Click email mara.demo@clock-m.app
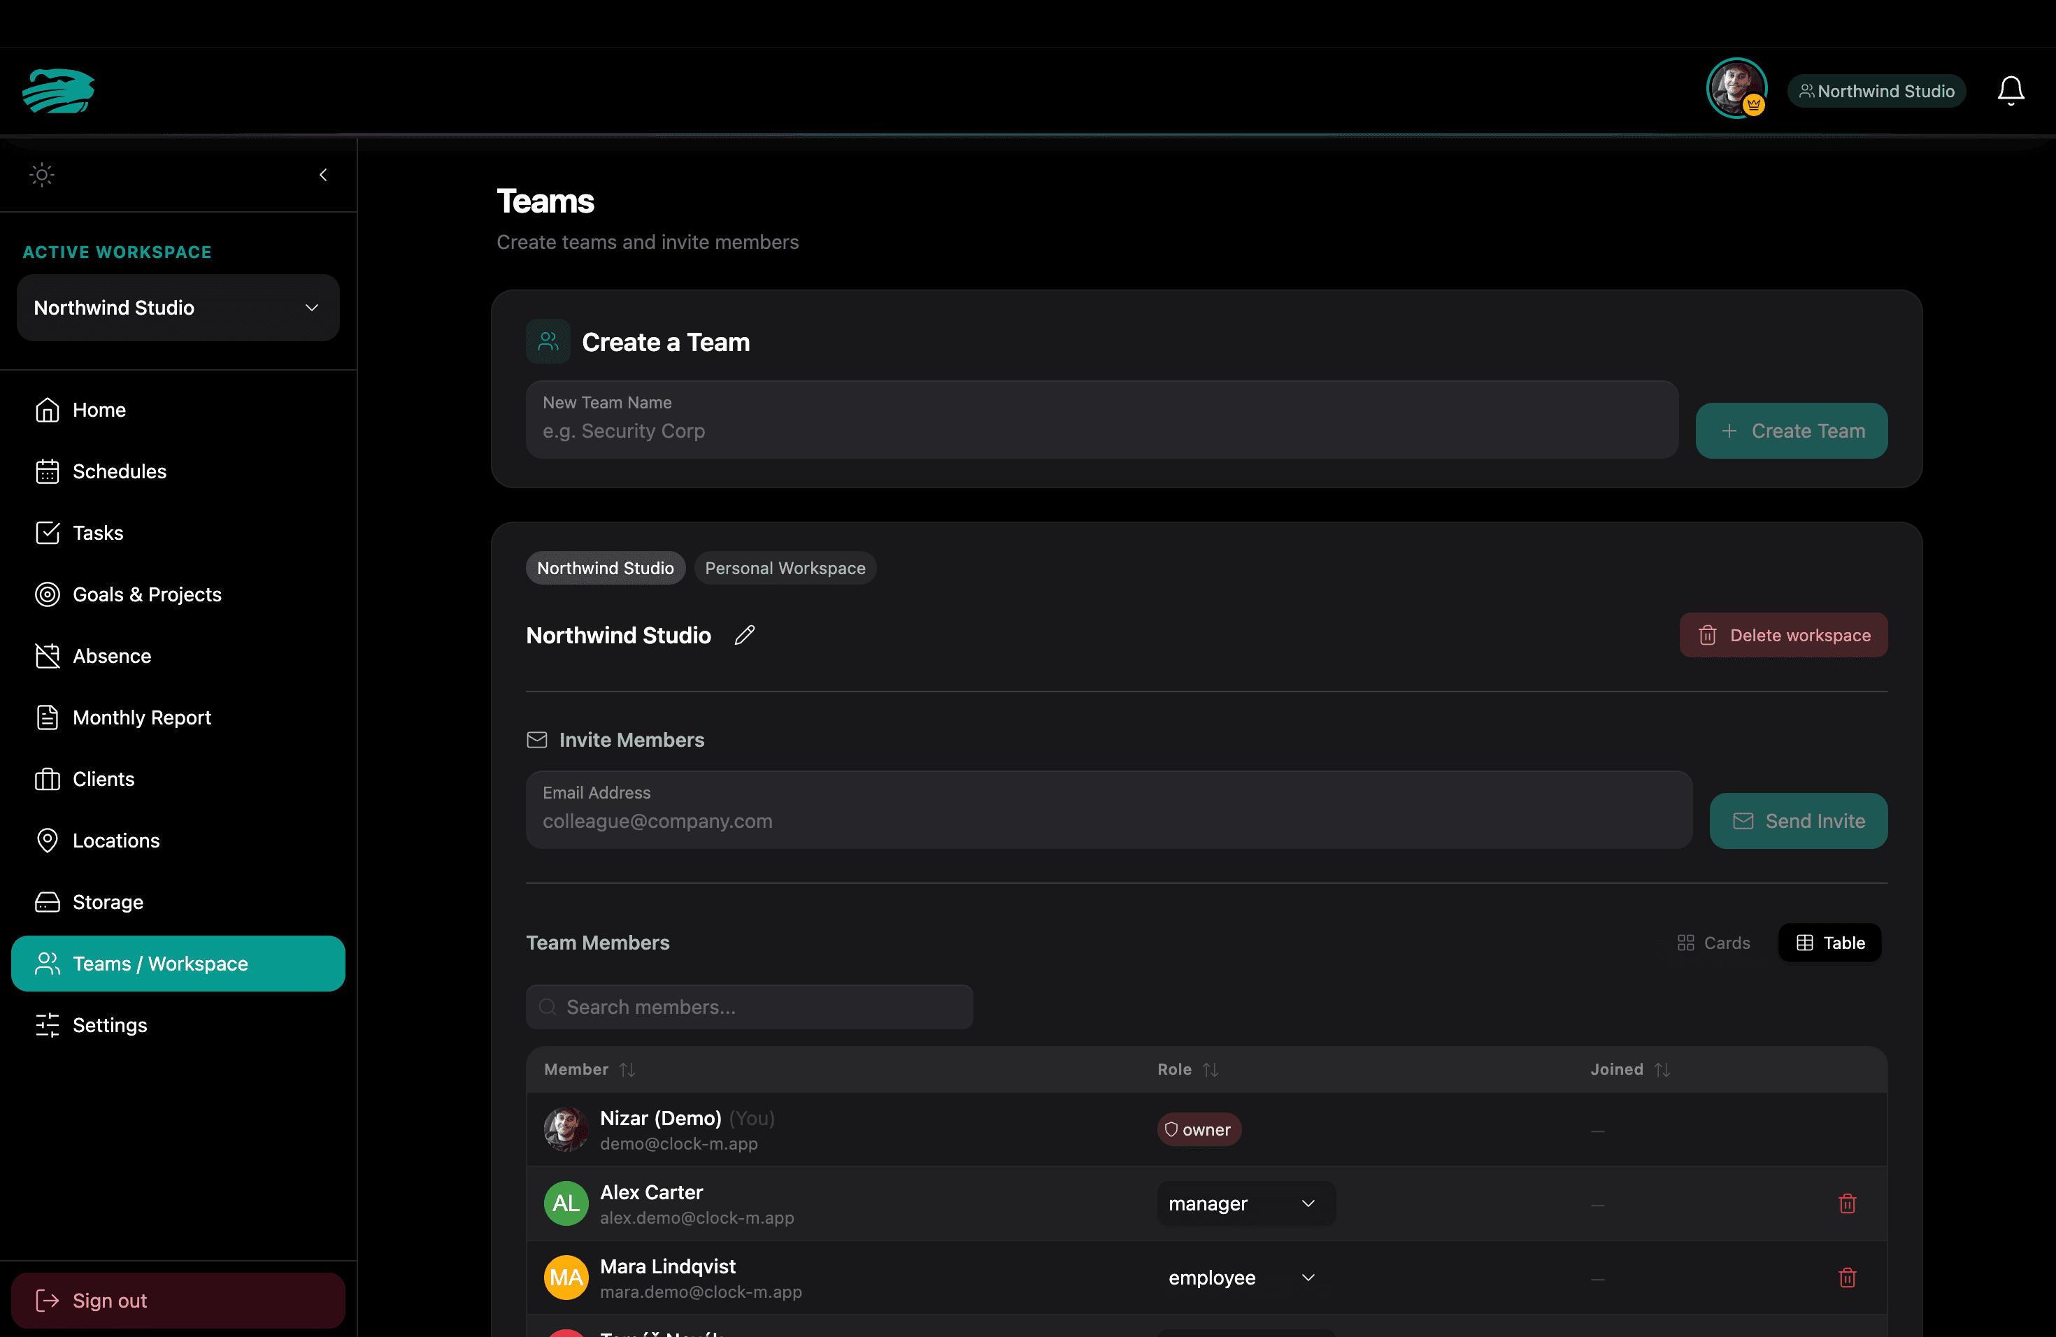The image size is (2056, 1337). (701, 1292)
